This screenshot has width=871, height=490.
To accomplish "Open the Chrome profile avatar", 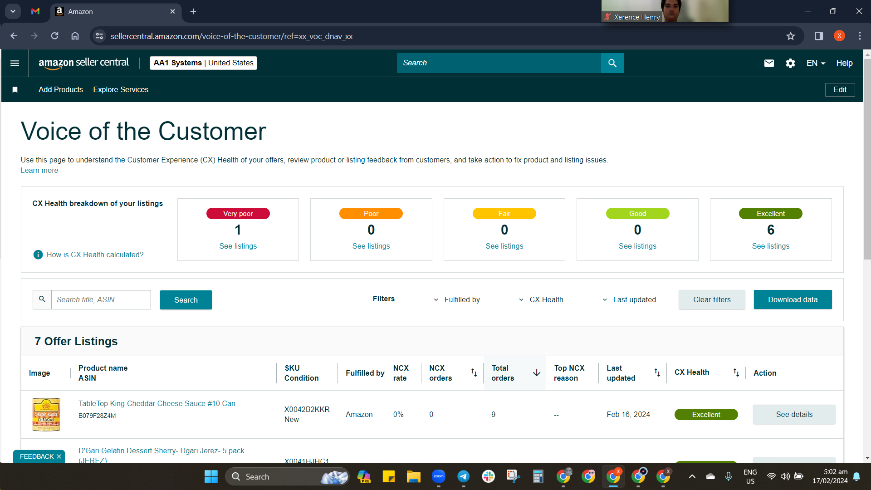I will [839, 36].
